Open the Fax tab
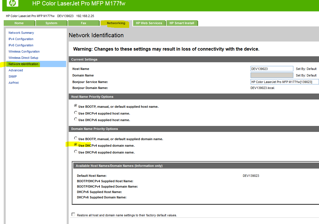Screen dimensions: 319x224 (x=84, y=23)
